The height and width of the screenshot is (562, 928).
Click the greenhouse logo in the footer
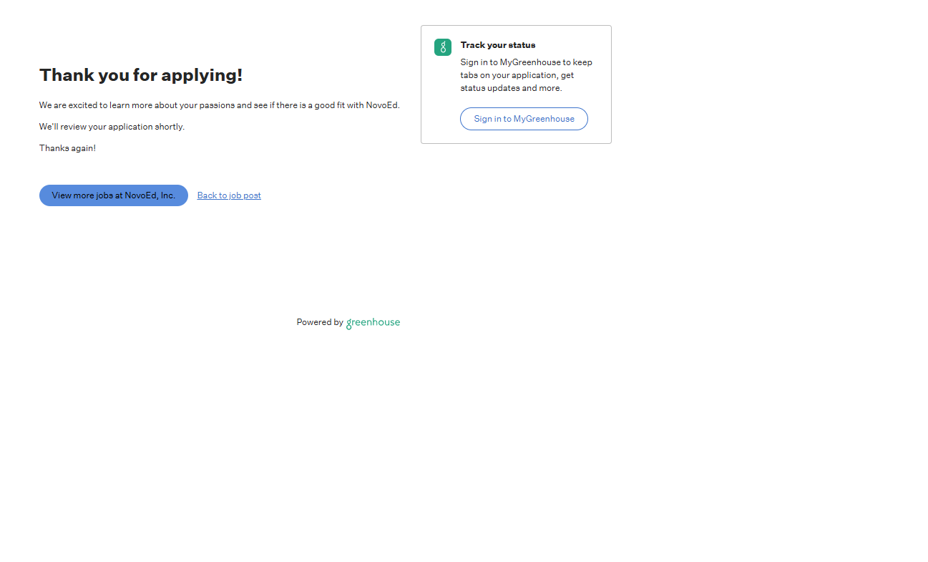(x=373, y=323)
